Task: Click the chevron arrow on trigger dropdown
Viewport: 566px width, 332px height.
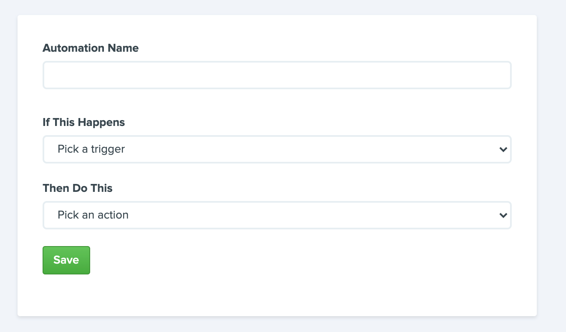Action: [503, 149]
